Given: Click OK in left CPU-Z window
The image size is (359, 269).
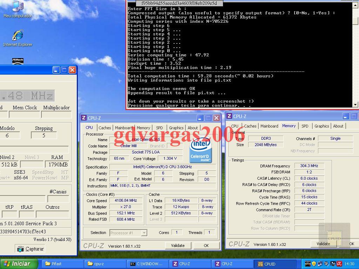Looking at the screenshot, I should click(206, 246).
